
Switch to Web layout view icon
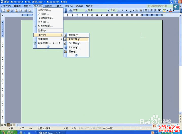pos(5,125)
